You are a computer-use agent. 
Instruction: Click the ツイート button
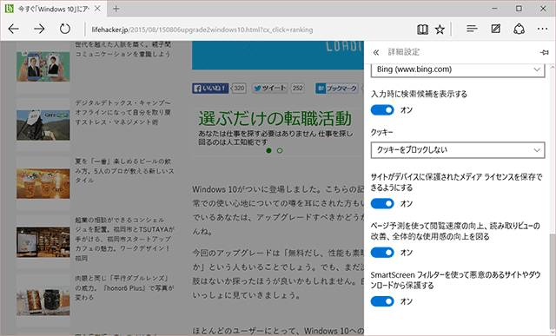pos(270,88)
